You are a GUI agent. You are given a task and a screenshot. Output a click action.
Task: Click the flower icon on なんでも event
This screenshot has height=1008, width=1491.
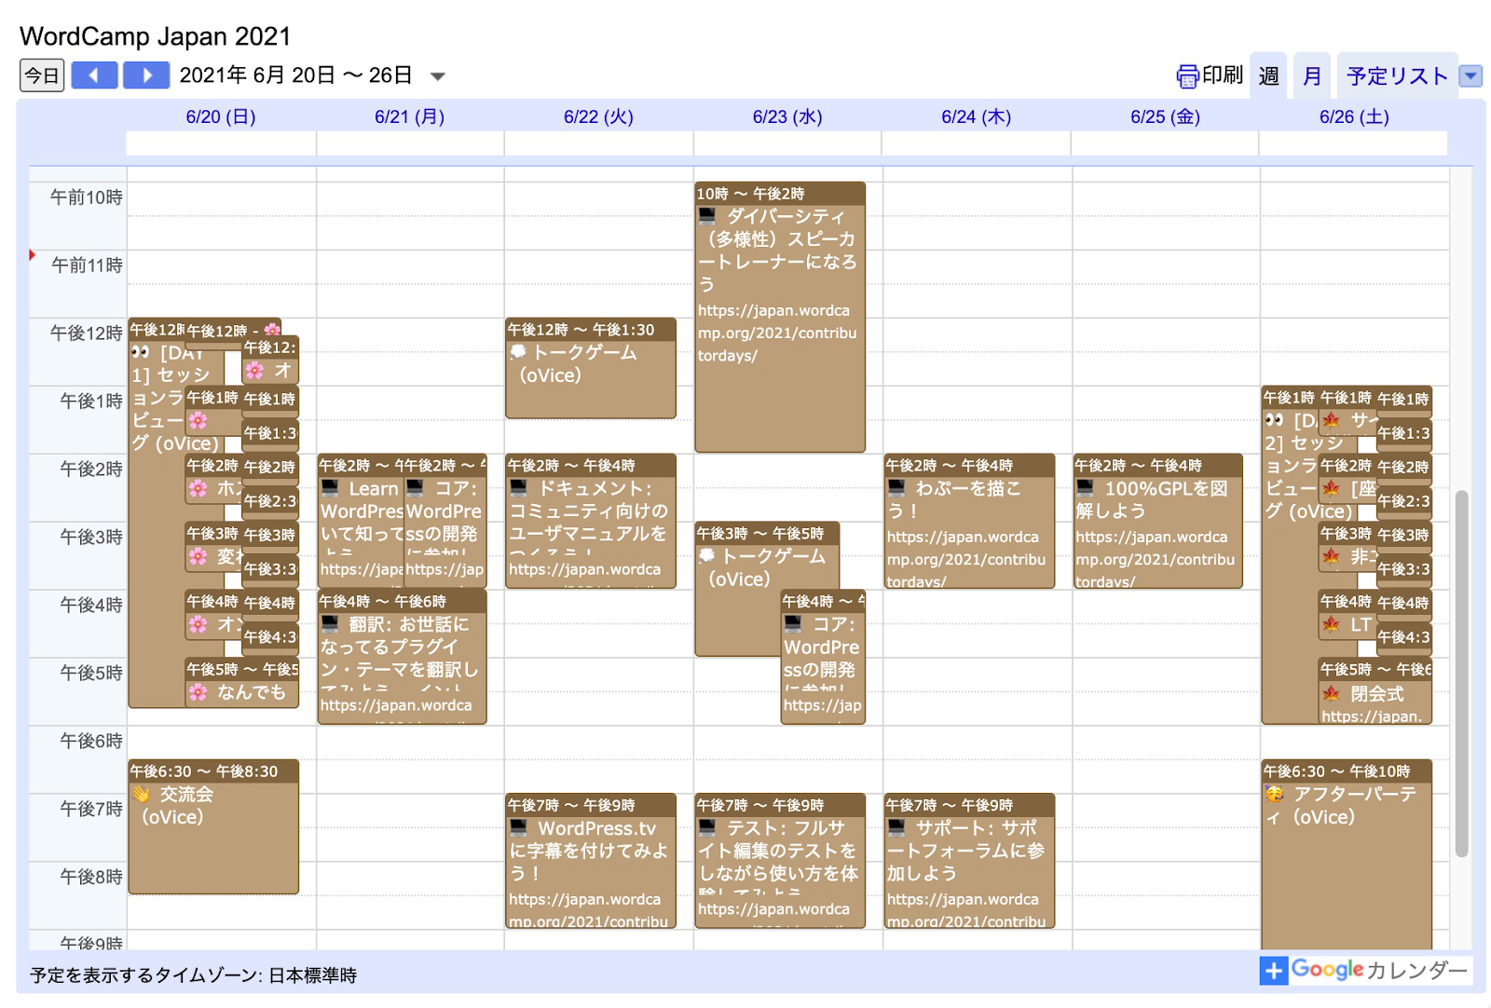[x=198, y=692]
